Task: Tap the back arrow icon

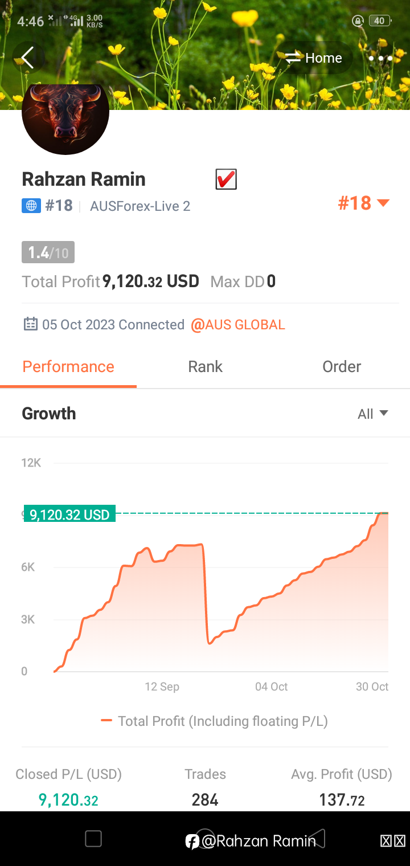Action: click(27, 58)
